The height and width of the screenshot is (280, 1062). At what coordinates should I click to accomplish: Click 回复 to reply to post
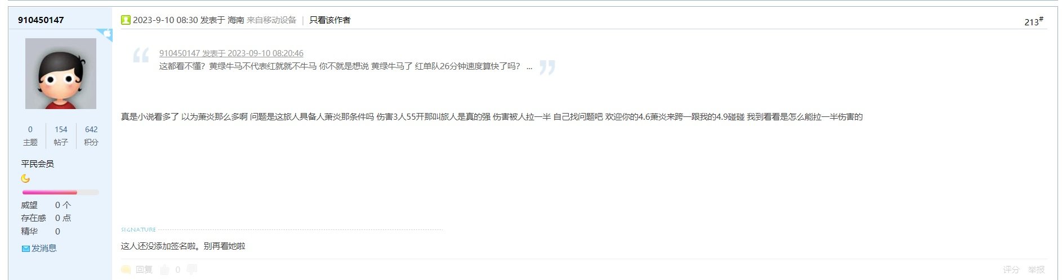pyautogui.click(x=144, y=270)
